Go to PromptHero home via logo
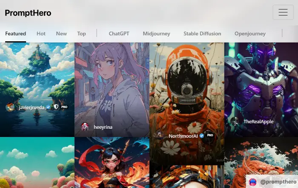The width and height of the screenshot is (298, 188). tap(28, 13)
